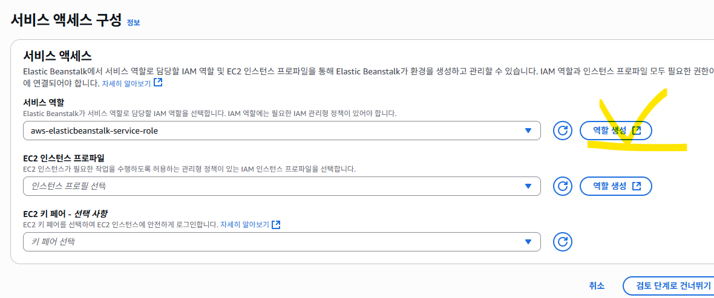Click external-link icon inside 인스턴스 프로파일 역할 생성 button
714x298 pixels.
coord(637,186)
